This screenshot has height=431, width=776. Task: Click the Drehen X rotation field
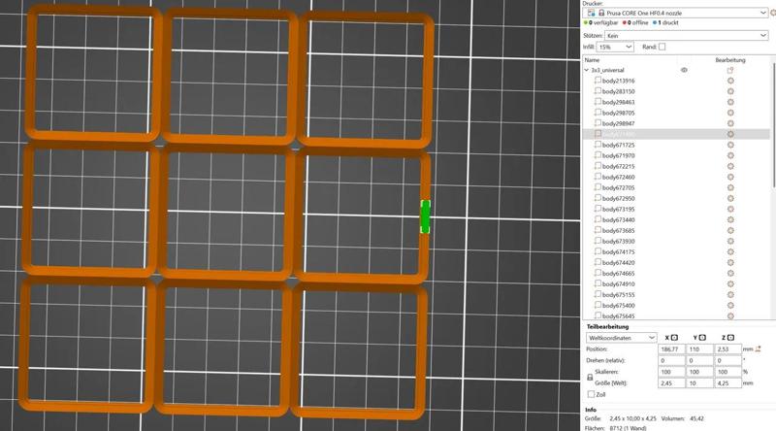tap(671, 361)
